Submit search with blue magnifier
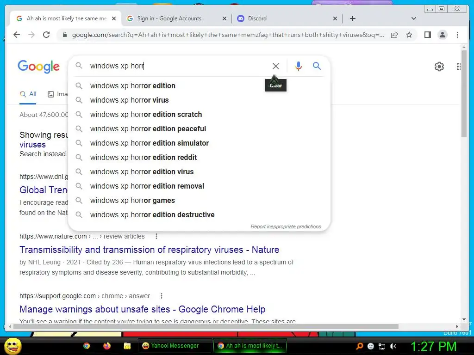Screen dimensions: 474x355 pos(317,66)
